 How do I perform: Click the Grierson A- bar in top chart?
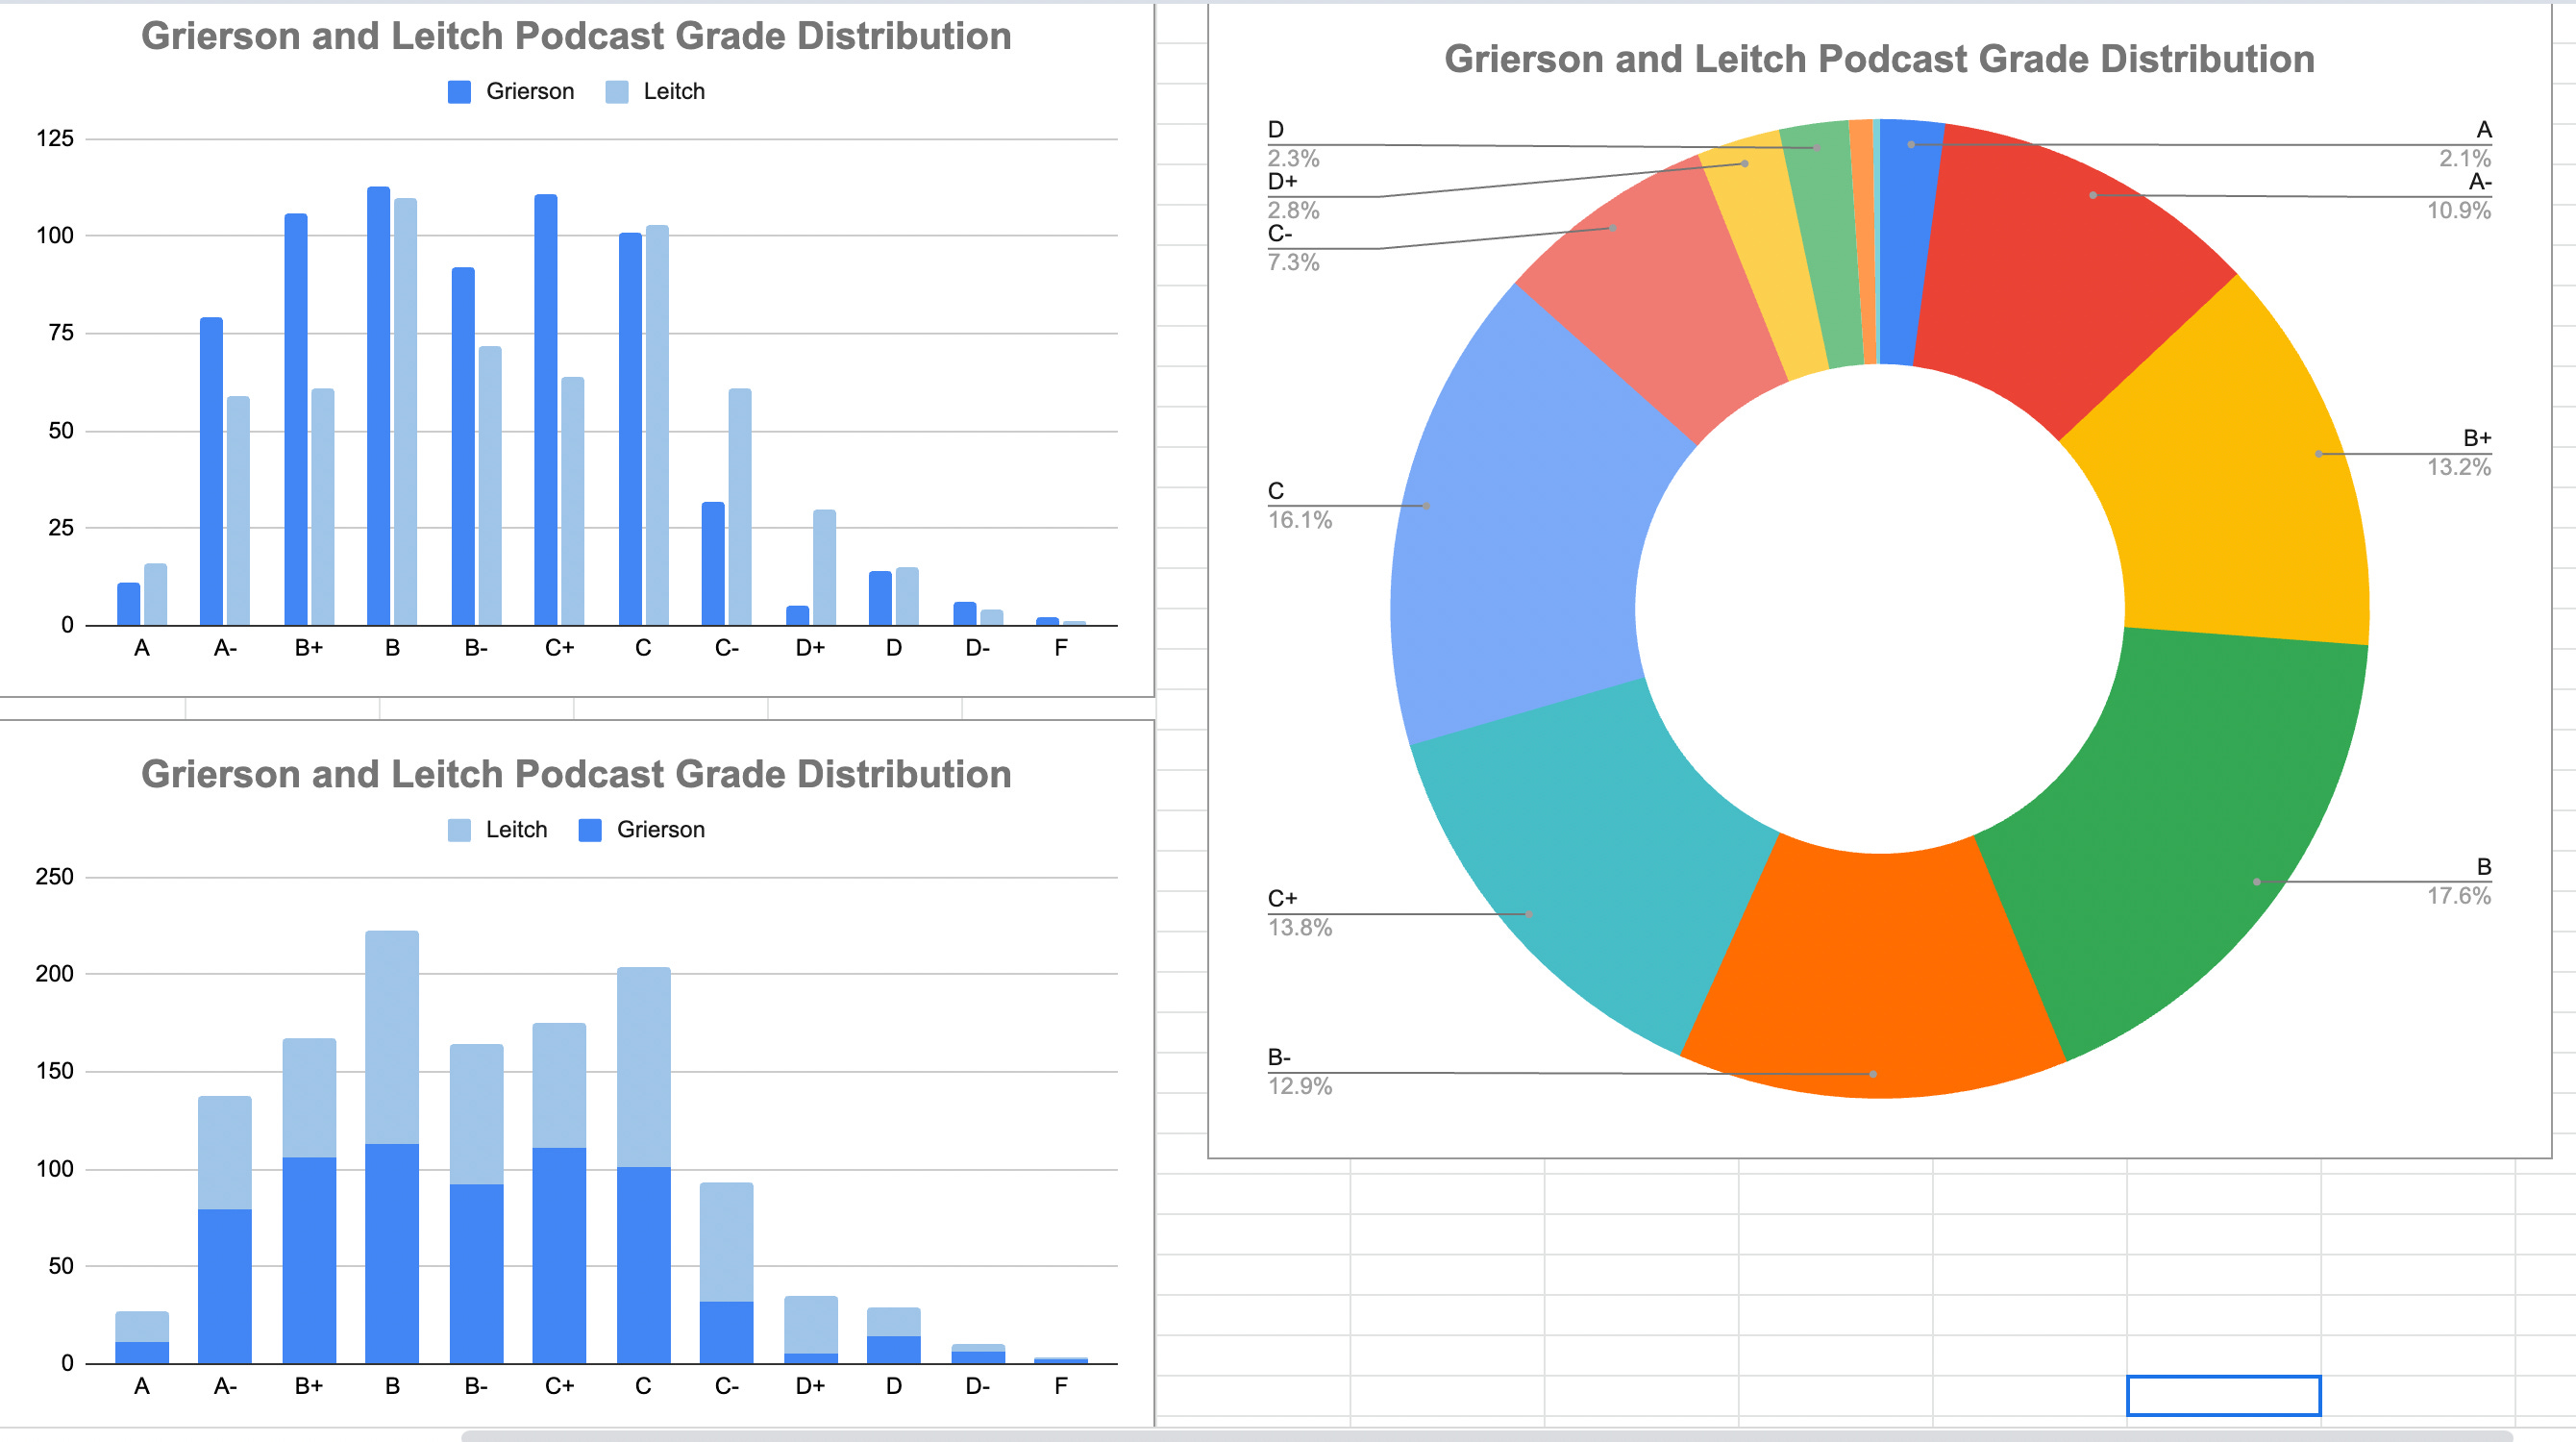click(211, 471)
